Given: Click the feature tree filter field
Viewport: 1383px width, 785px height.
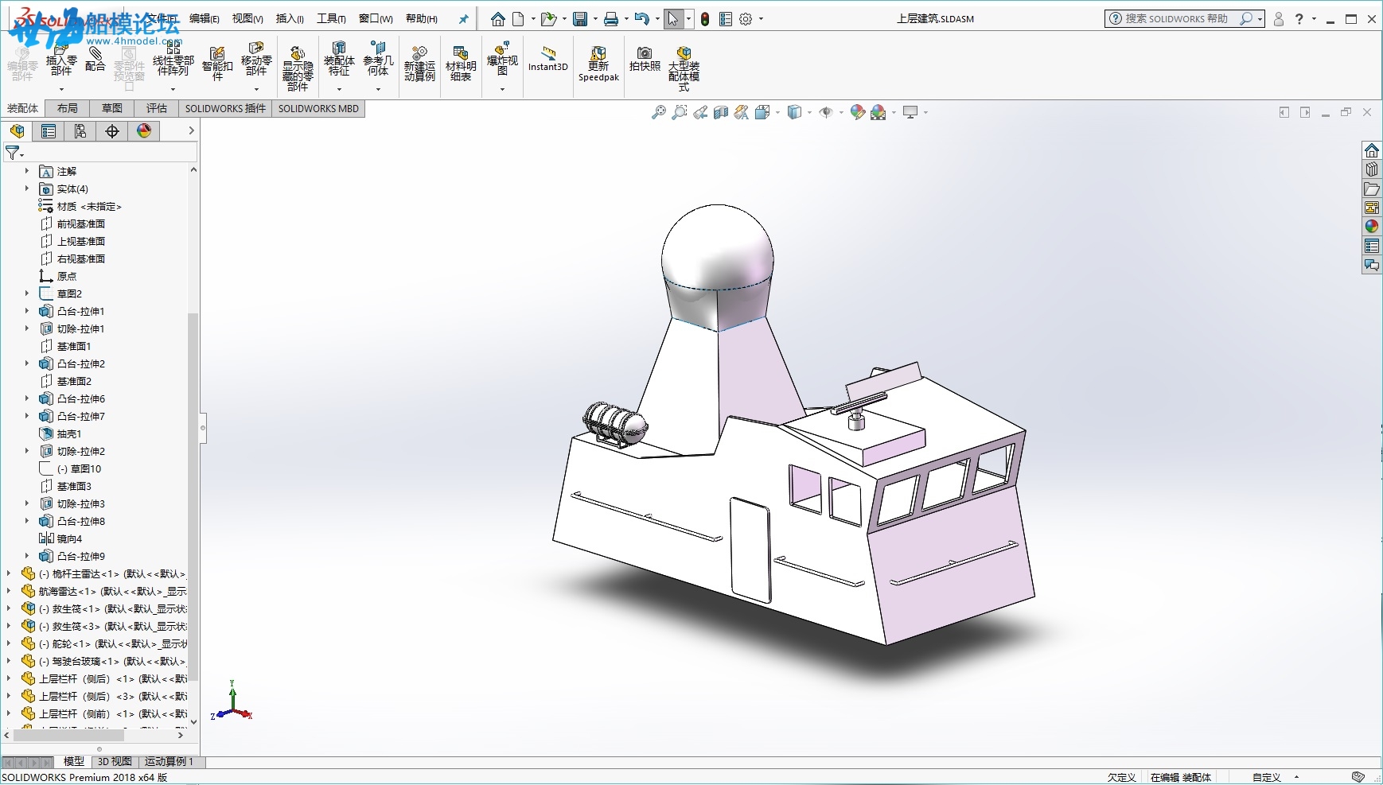Looking at the screenshot, I should [100, 153].
